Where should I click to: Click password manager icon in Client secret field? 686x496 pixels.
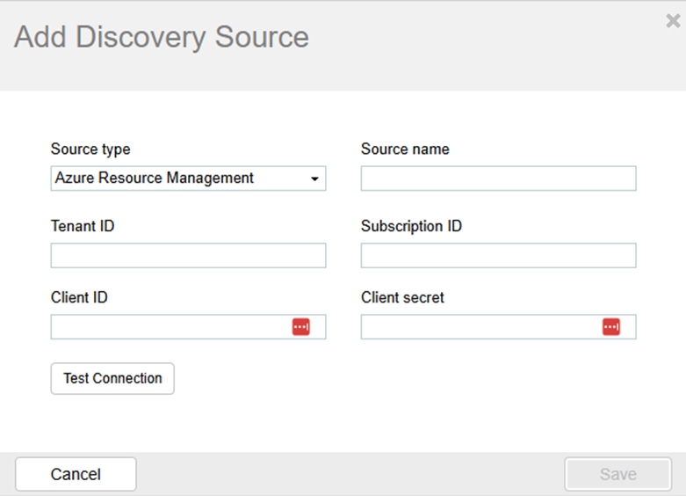pos(611,327)
